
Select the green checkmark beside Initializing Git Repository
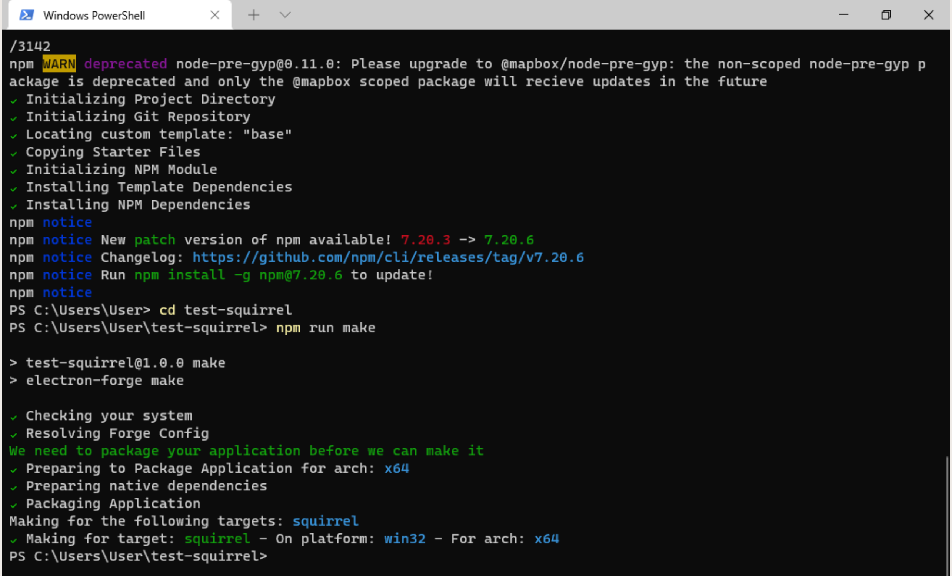point(14,117)
